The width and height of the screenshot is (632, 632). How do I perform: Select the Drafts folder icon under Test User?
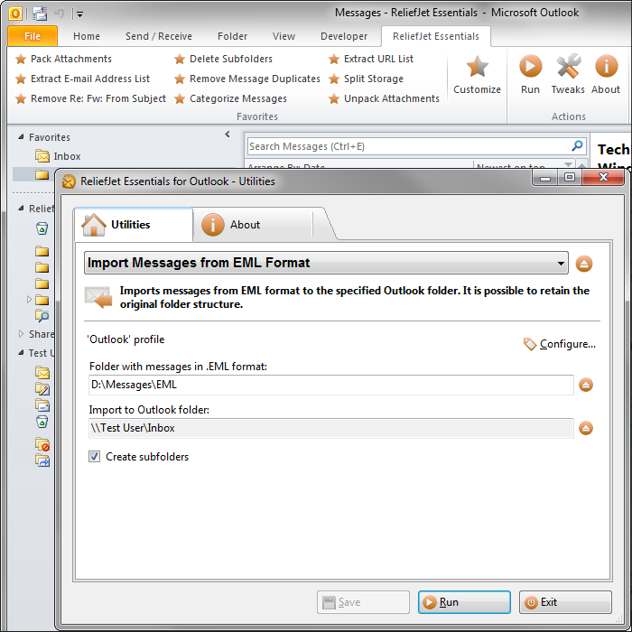pyautogui.click(x=42, y=389)
